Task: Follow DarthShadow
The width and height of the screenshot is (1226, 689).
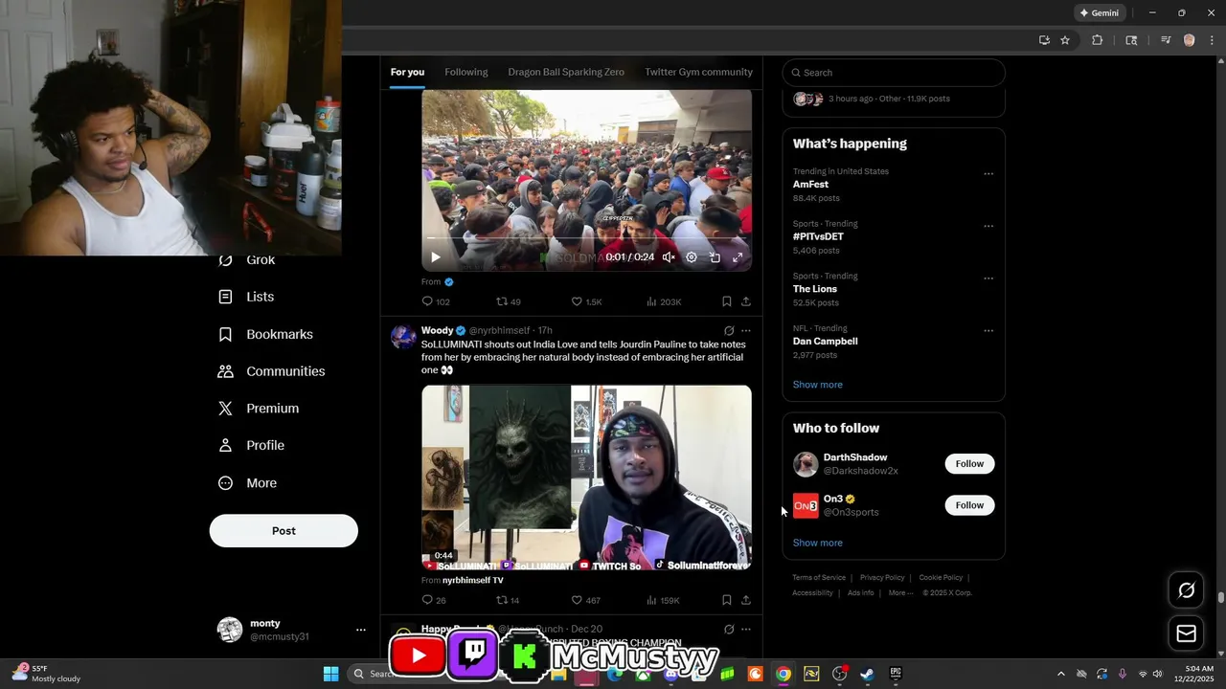Action: 969,464
